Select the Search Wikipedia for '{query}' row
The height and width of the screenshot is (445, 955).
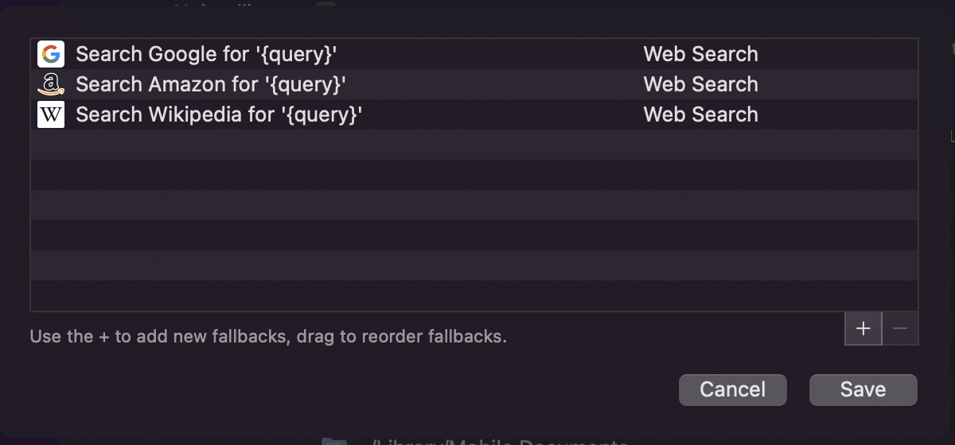[474, 114]
